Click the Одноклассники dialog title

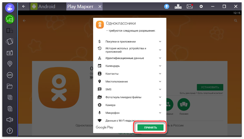(x=121, y=23)
